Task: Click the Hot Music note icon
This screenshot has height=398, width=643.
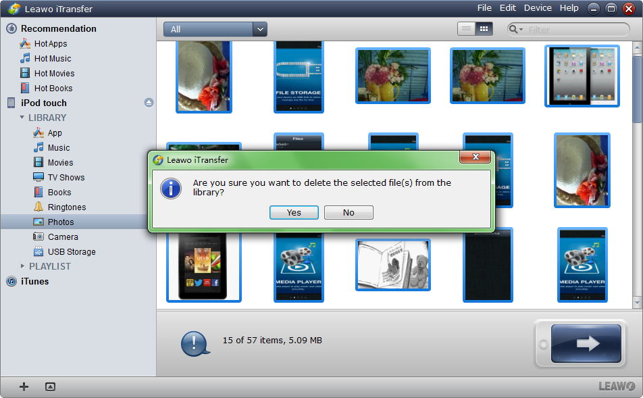Action: coord(25,58)
